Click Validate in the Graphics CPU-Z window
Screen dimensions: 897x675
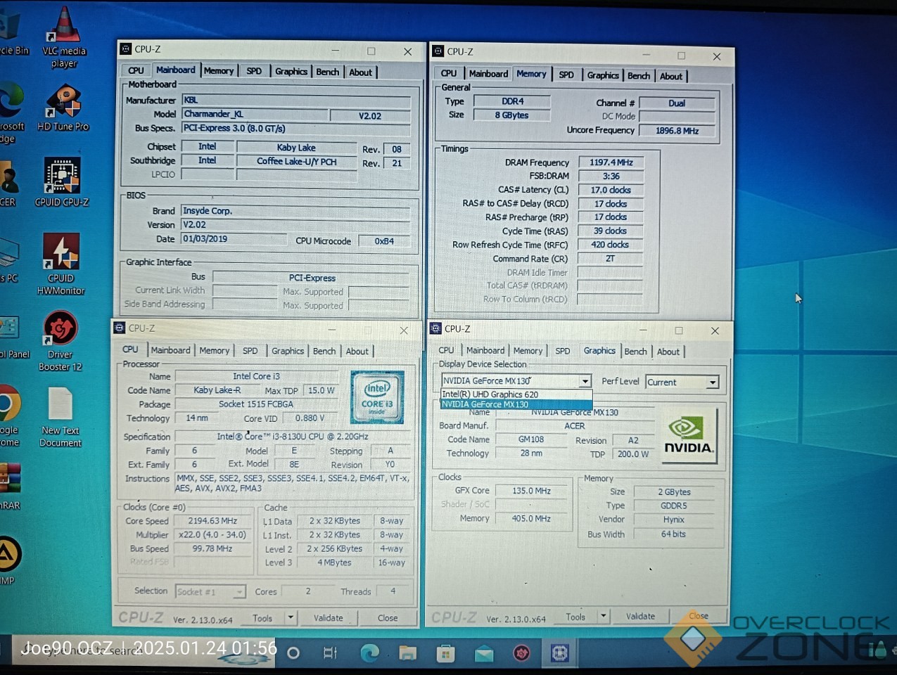640,616
